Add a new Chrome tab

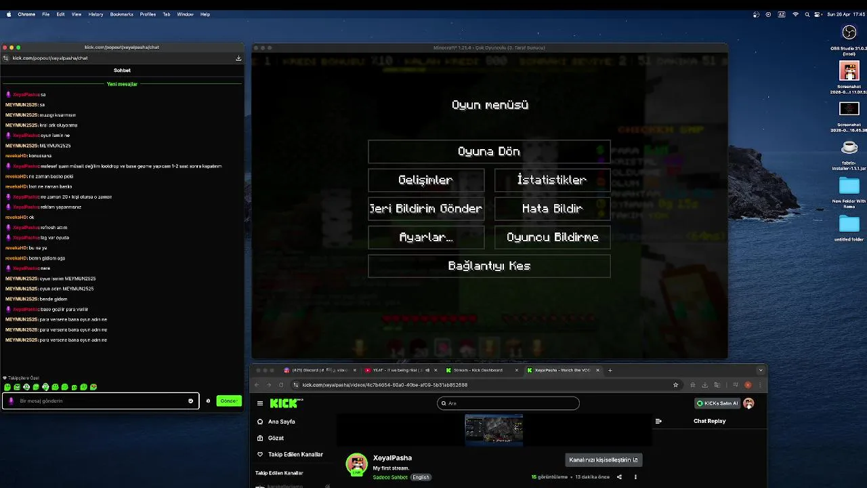610,370
